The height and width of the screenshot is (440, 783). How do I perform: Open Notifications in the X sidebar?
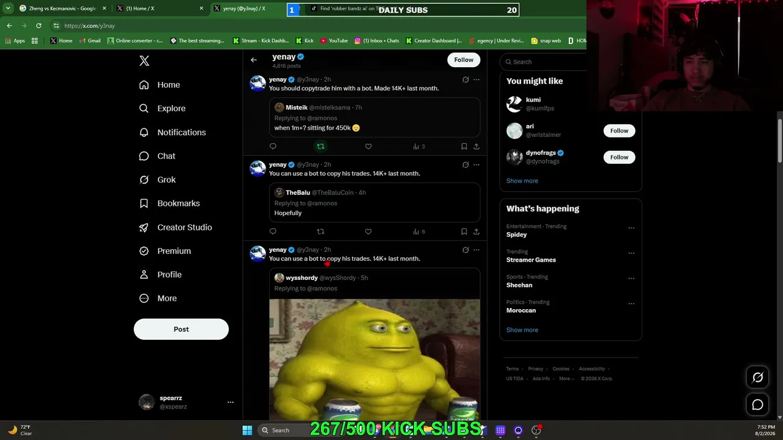pyautogui.click(x=173, y=132)
